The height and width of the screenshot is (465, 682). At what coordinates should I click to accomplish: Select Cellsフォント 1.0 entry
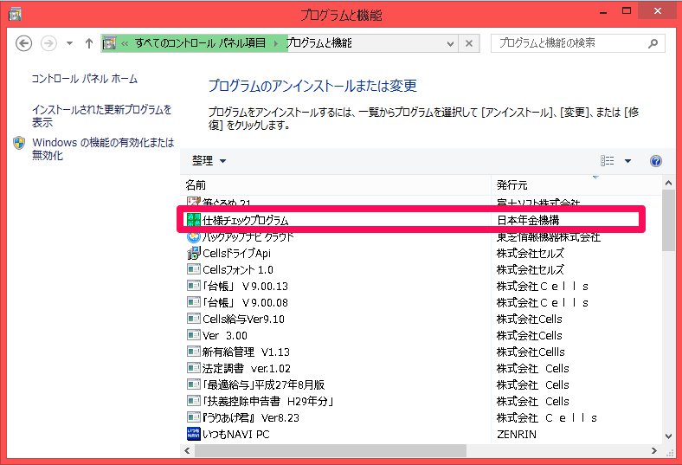[238, 269]
